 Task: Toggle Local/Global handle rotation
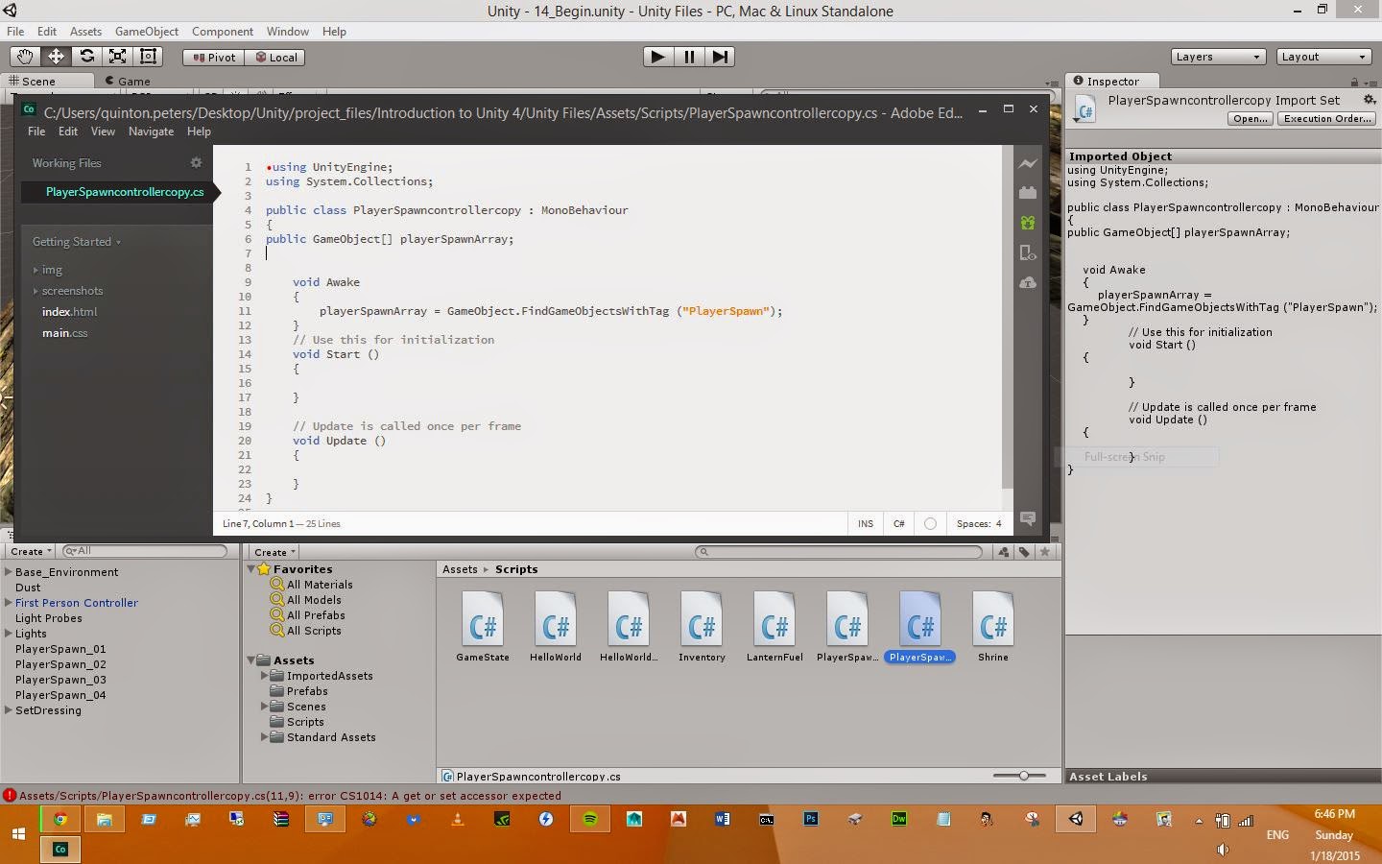click(275, 57)
